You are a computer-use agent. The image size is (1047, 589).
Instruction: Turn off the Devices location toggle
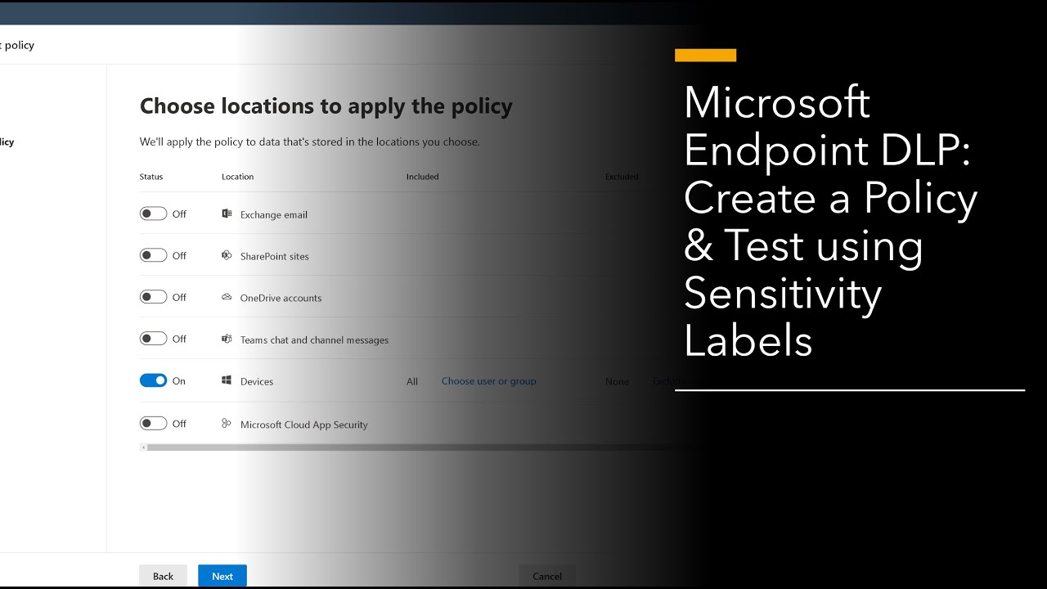(153, 380)
